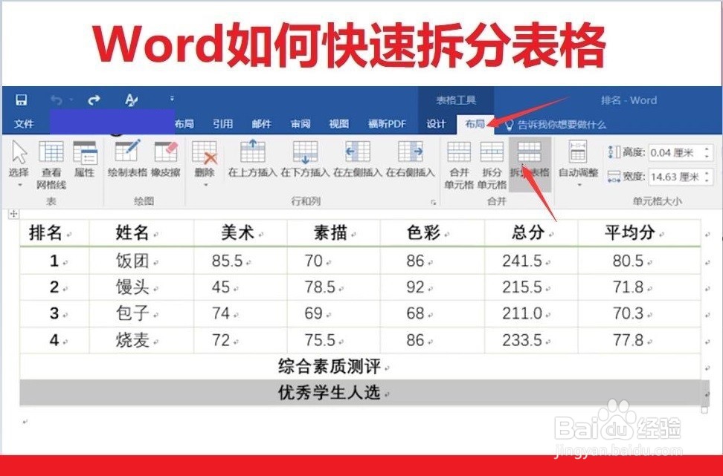Click the Undo arrow icon
Image resolution: width=723 pixels, height=476 pixels.
57,100
